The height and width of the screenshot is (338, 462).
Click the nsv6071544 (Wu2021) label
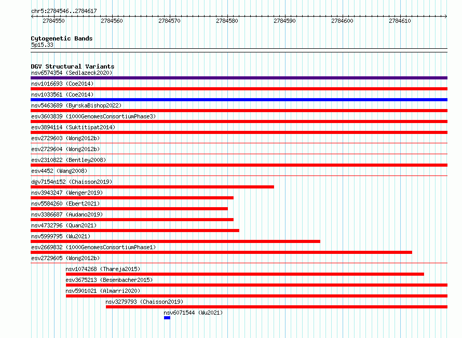[193, 313]
